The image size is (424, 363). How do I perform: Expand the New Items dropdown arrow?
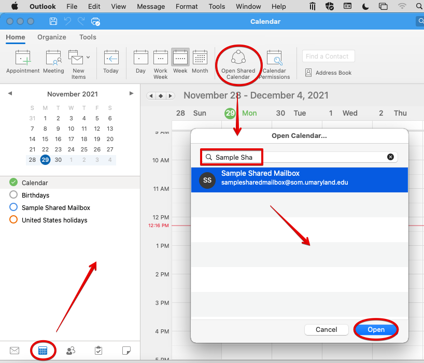pos(88,57)
